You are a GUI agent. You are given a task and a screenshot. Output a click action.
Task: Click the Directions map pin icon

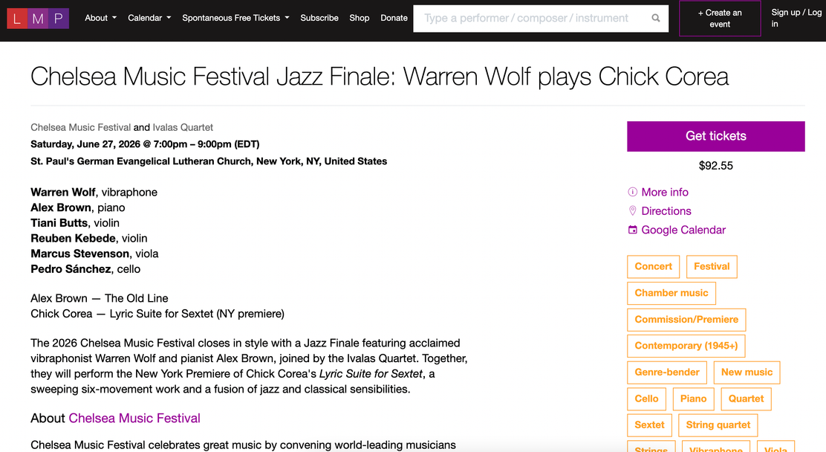pos(632,211)
